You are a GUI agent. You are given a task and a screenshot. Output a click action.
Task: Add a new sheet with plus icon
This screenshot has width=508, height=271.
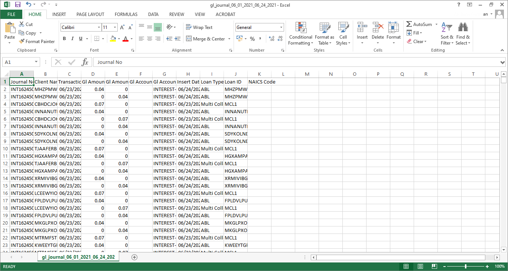tap(134, 257)
